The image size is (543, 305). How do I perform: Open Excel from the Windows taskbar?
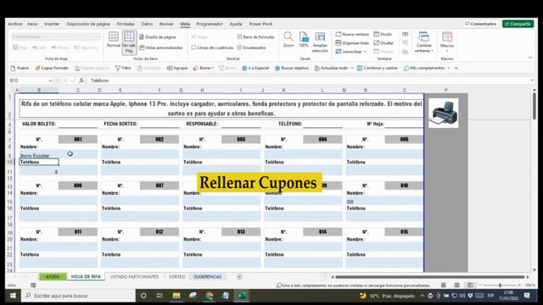[x=242, y=296]
